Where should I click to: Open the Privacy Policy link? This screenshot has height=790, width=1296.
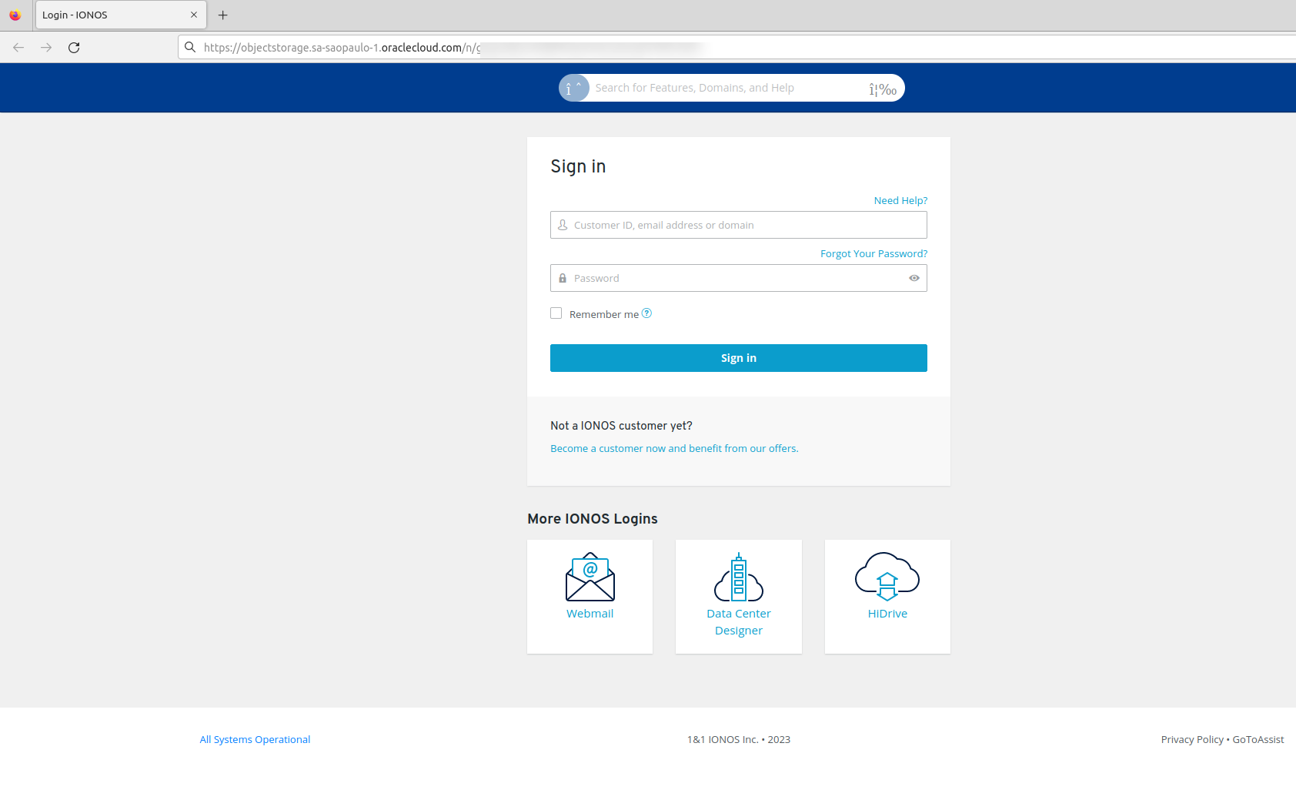point(1192,739)
